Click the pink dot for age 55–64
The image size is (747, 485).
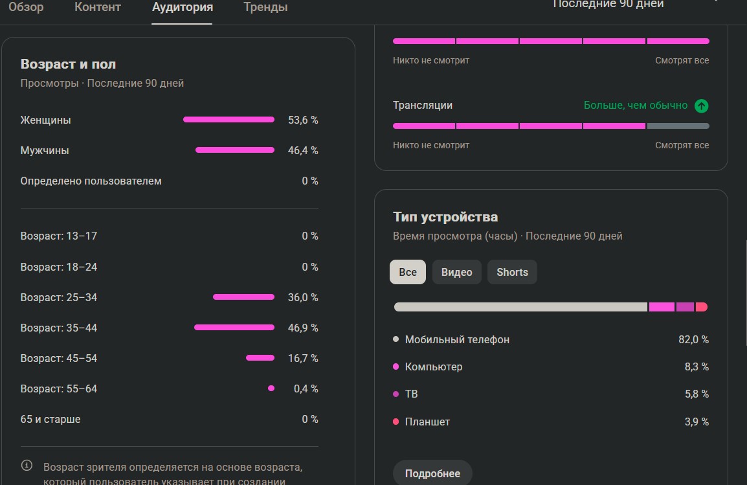[271, 389]
